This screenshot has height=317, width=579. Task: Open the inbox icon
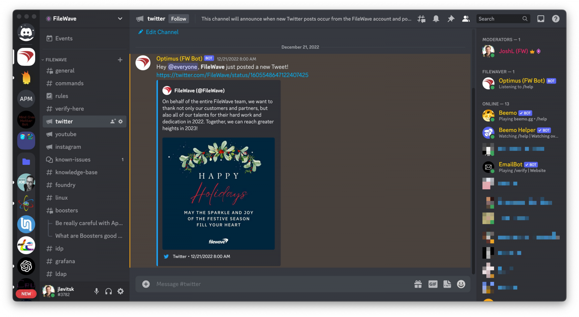541,19
